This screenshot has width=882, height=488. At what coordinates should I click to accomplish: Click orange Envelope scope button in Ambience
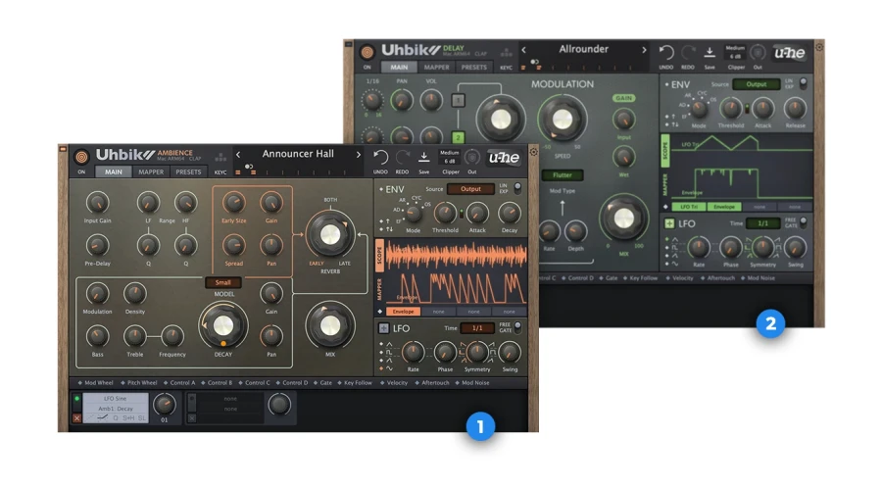404,311
